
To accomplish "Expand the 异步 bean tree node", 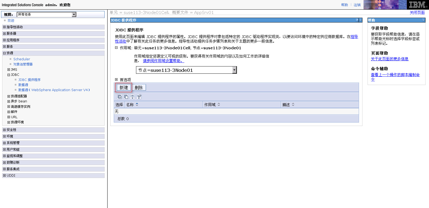I will click(x=9, y=101).
